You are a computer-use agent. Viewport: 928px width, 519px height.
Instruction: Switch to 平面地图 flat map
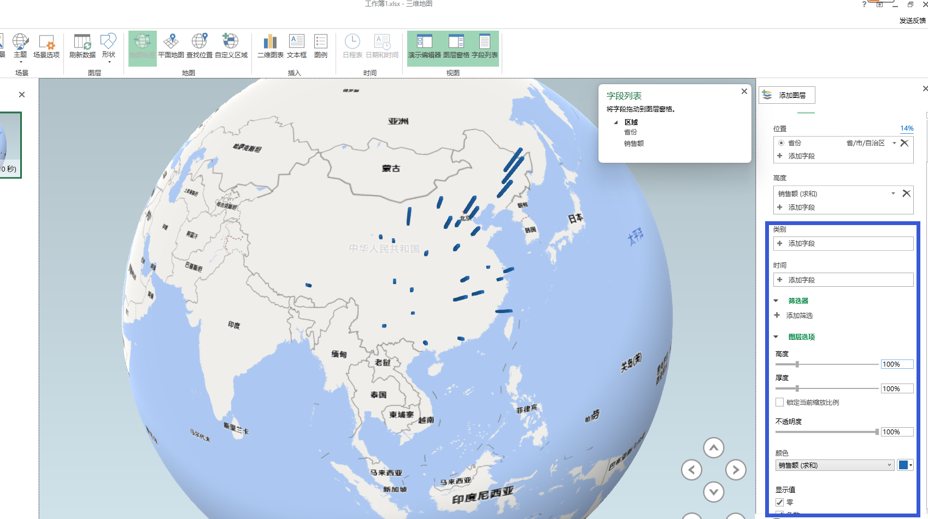point(171,46)
